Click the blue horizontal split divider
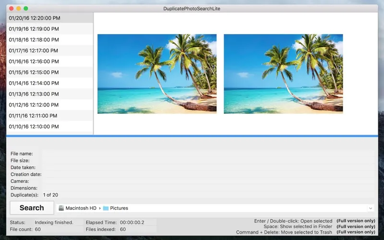The image size is (384, 240). click(x=192, y=136)
